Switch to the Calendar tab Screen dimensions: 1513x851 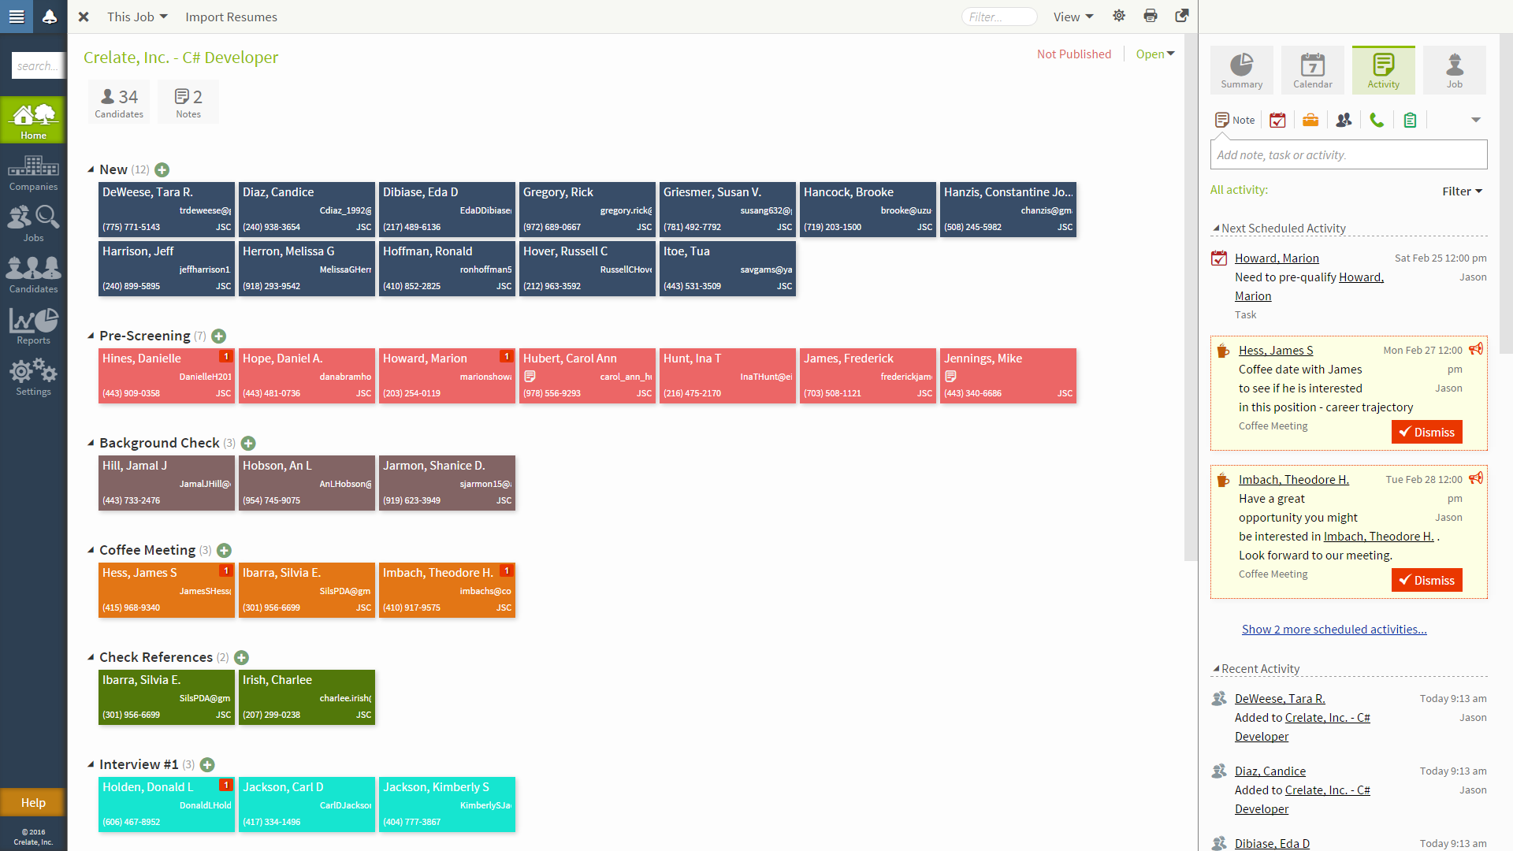pos(1312,70)
